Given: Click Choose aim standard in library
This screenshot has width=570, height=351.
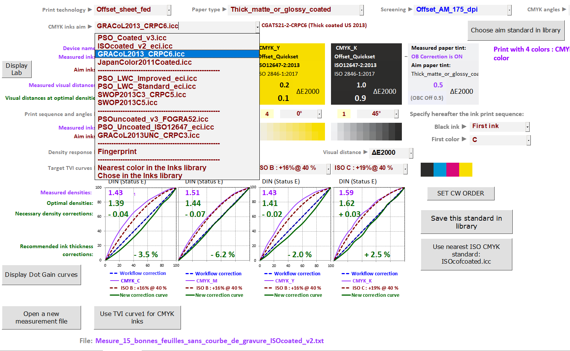Looking at the screenshot, I should pyautogui.click(x=516, y=31).
